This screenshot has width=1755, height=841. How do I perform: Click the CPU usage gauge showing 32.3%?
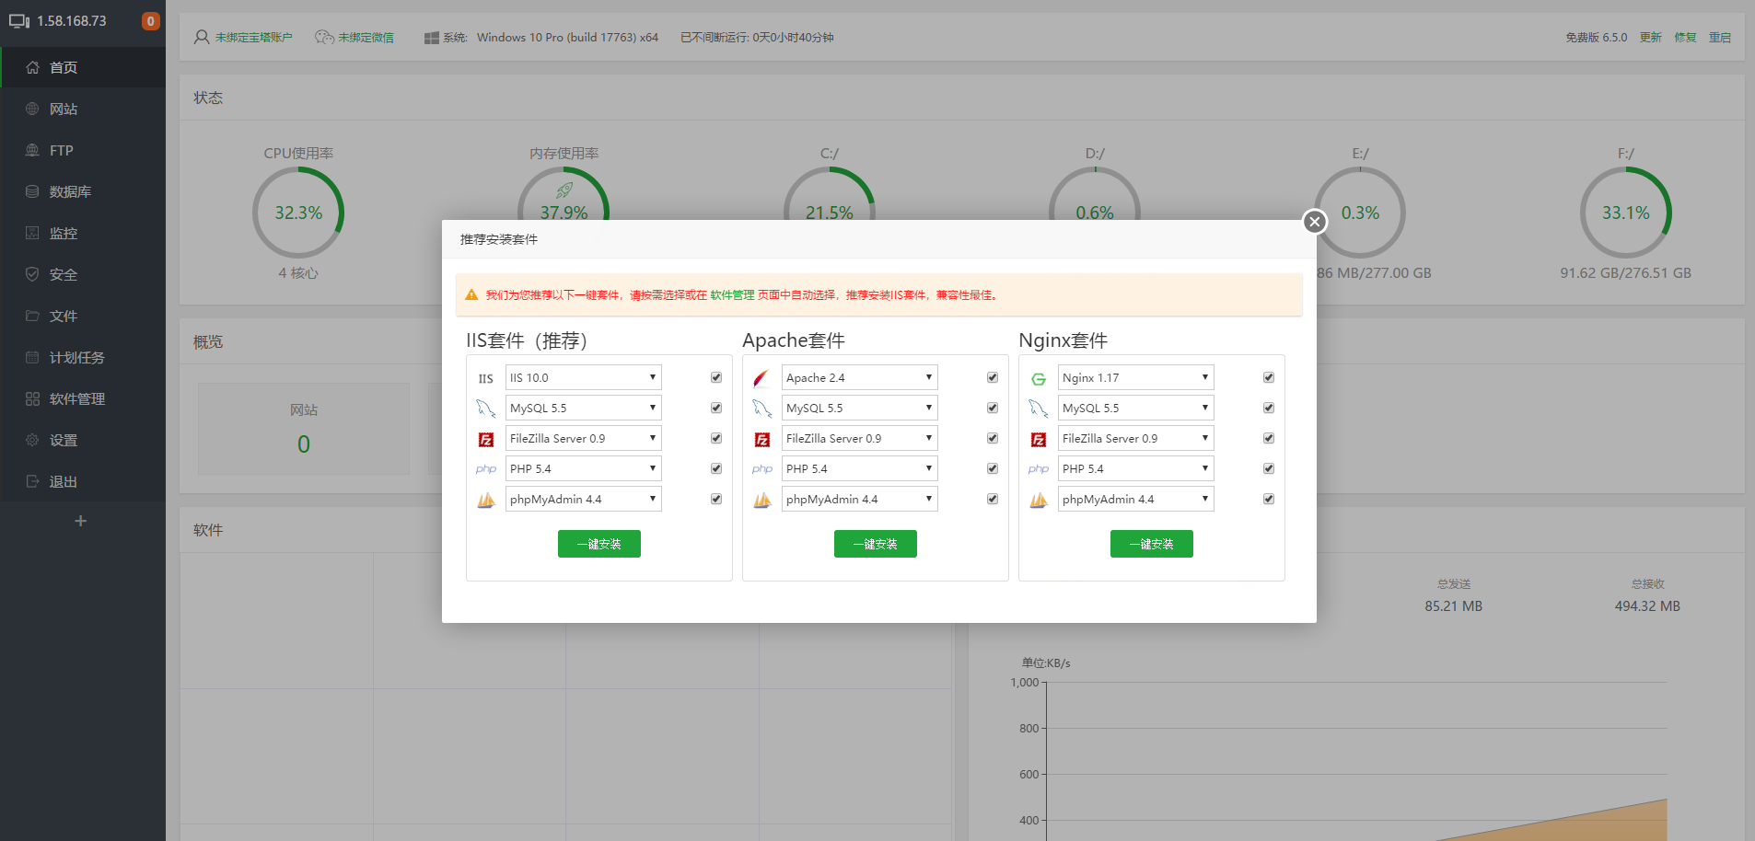298,213
